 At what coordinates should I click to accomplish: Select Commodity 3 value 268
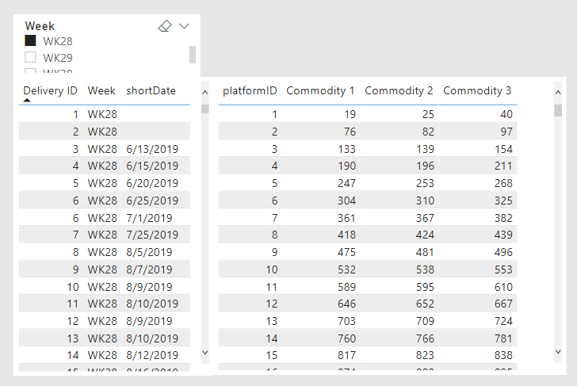pyautogui.click(x=503, y=183)
